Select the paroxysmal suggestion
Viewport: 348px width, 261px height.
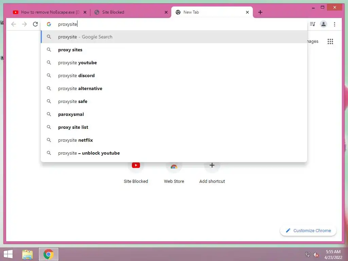point(174,114)
